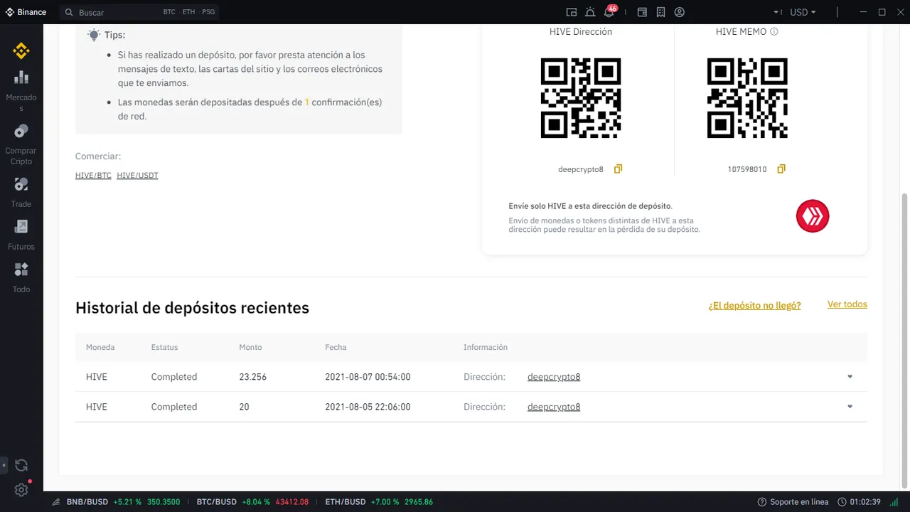The height and width of the screenshot is (512, 910).
Task: Copy the deepcrypto8 deposit address
Action: [618, 169]
